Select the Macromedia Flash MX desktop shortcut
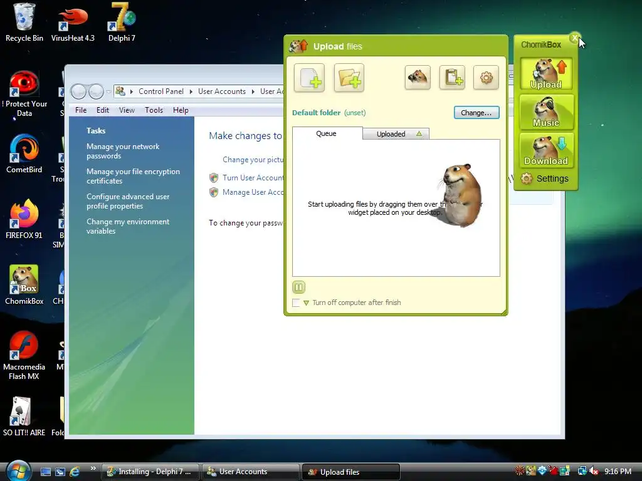The height and width of the screenshot is (481, 642). tap(24, 355)
